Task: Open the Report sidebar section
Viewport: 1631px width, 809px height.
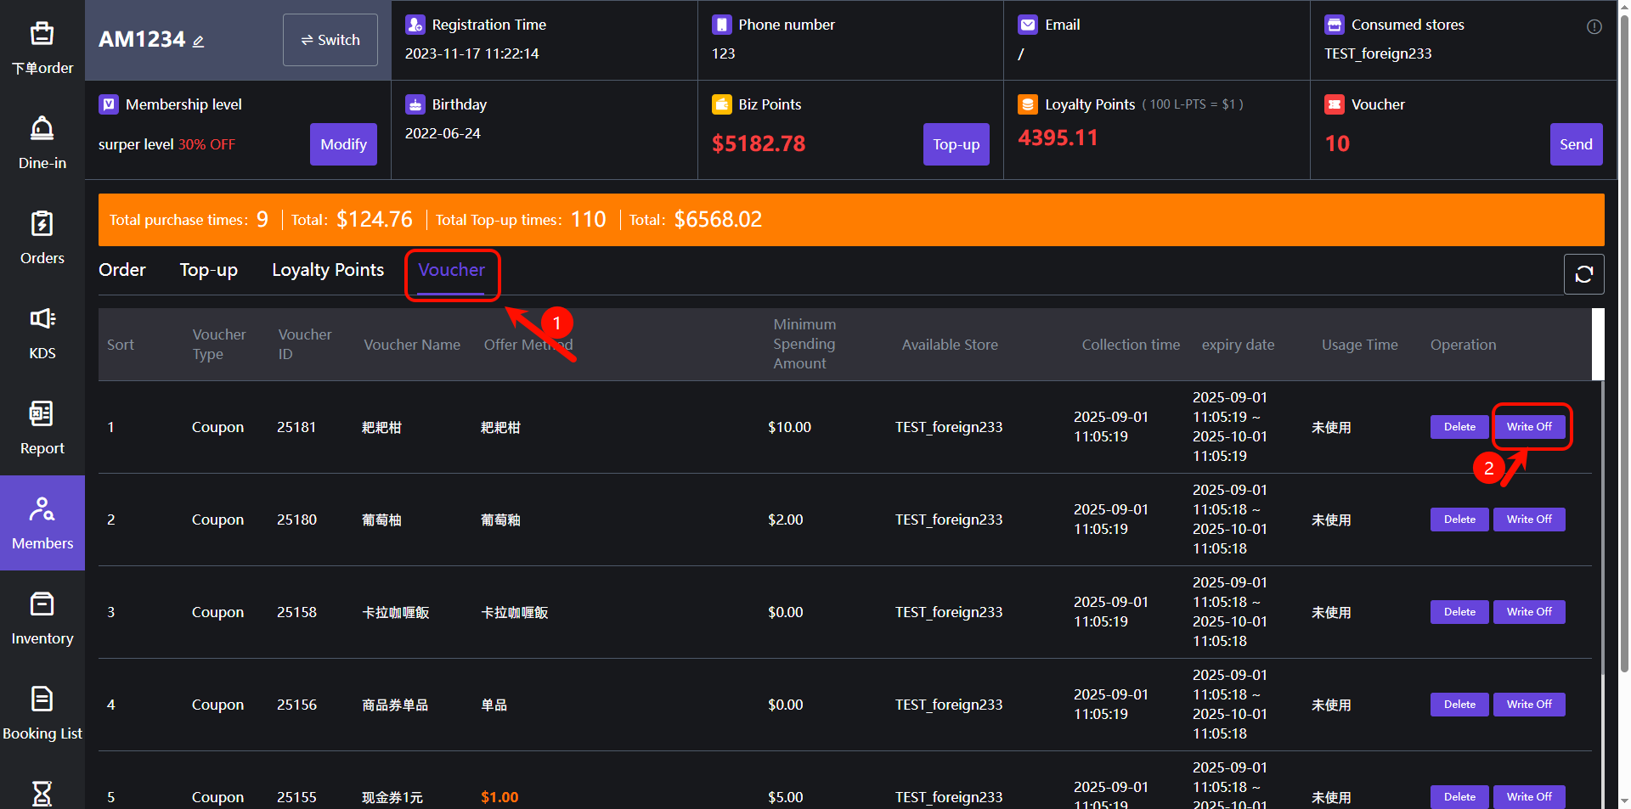Action: point(42,428)
